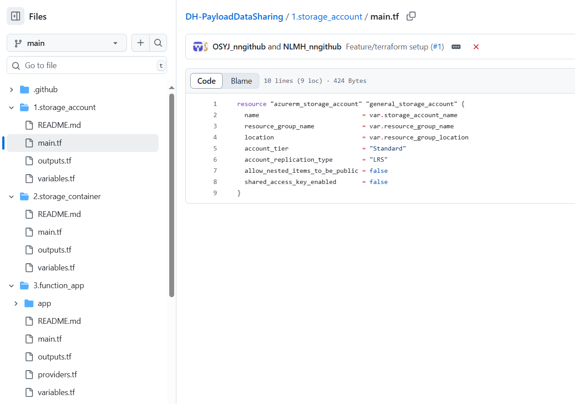Switch to the Code tab
The height and width of the screenshot is (404, 575).
point(207,81)
